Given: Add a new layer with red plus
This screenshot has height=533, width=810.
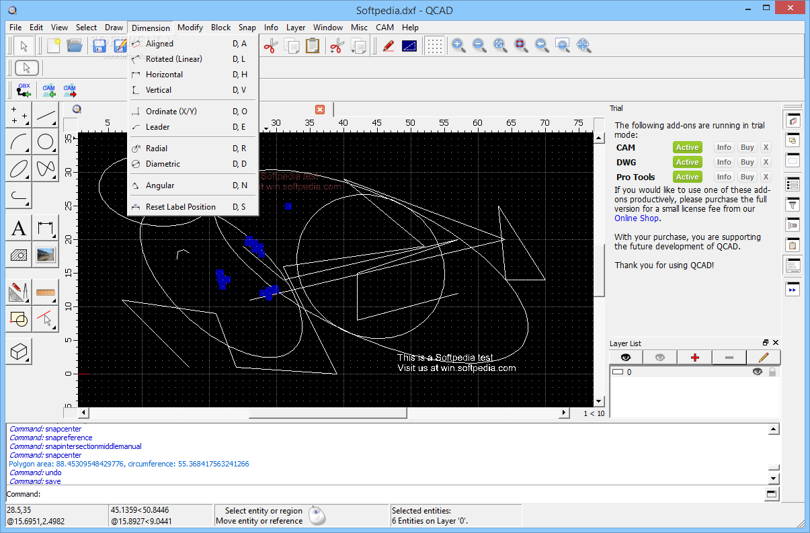Looking at the screenshot, I should tap(695, 358).
